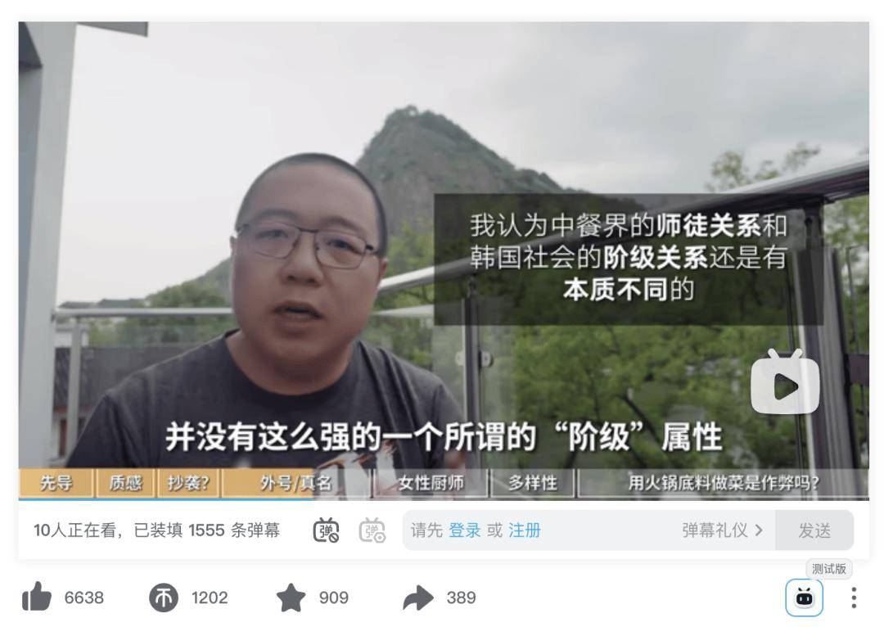This screenshot has width=884, height=627.
Task: Select the 外号/真名 chapter segment
Action: 296,483
